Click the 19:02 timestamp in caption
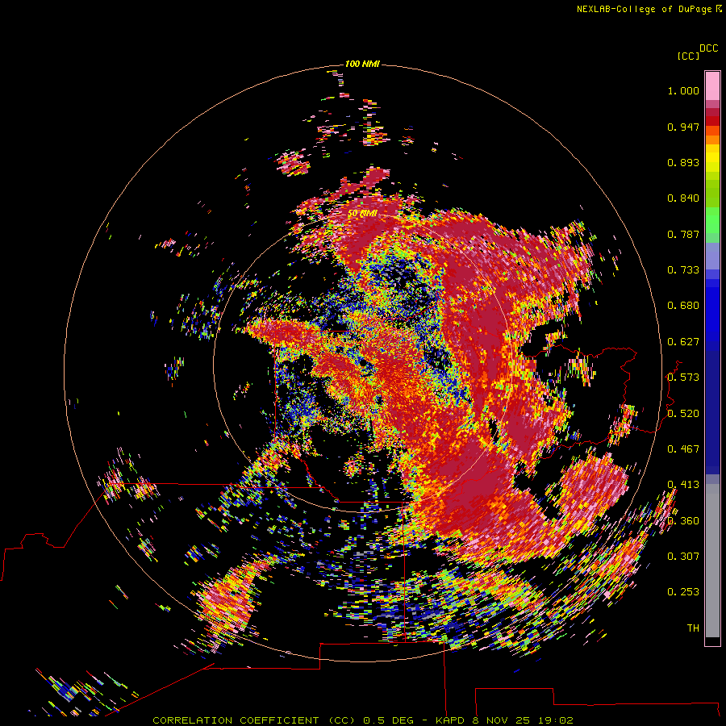The height and width of the screenshot is (726, 726). (556, 720)
